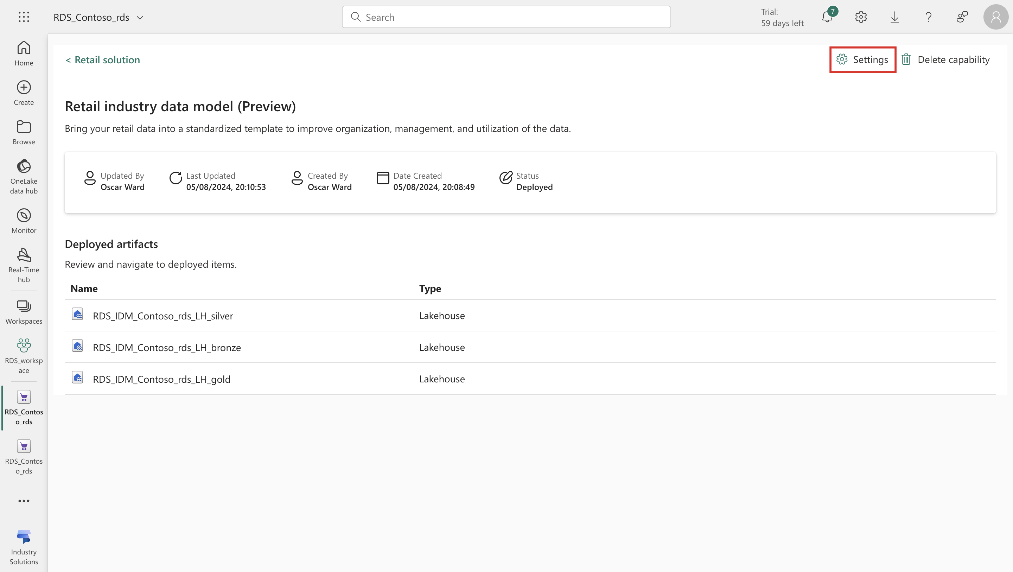Viewport: 1013px width, 572px height.
Task: Open the help question mark icon
Action: point(929,17)
